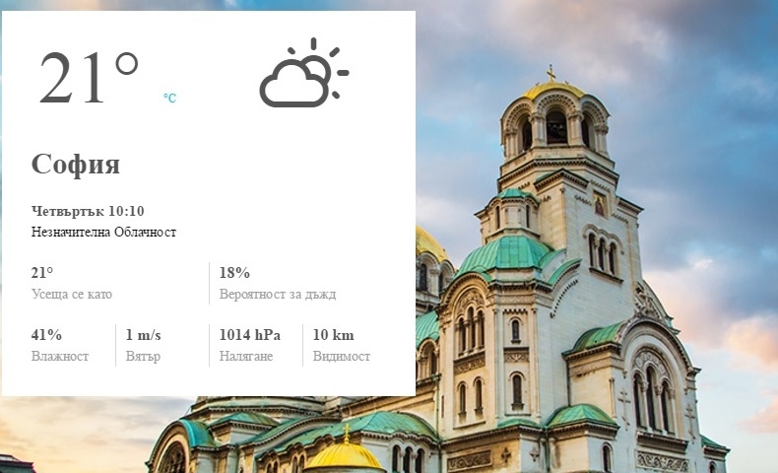Viewport: 778px width, 473px height.
Task: Click the 41% humidity value
Action: (x=46, y=335)
